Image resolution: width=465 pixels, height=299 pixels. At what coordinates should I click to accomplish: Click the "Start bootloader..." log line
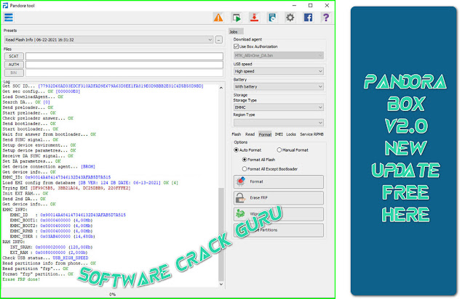coord(31,129)
